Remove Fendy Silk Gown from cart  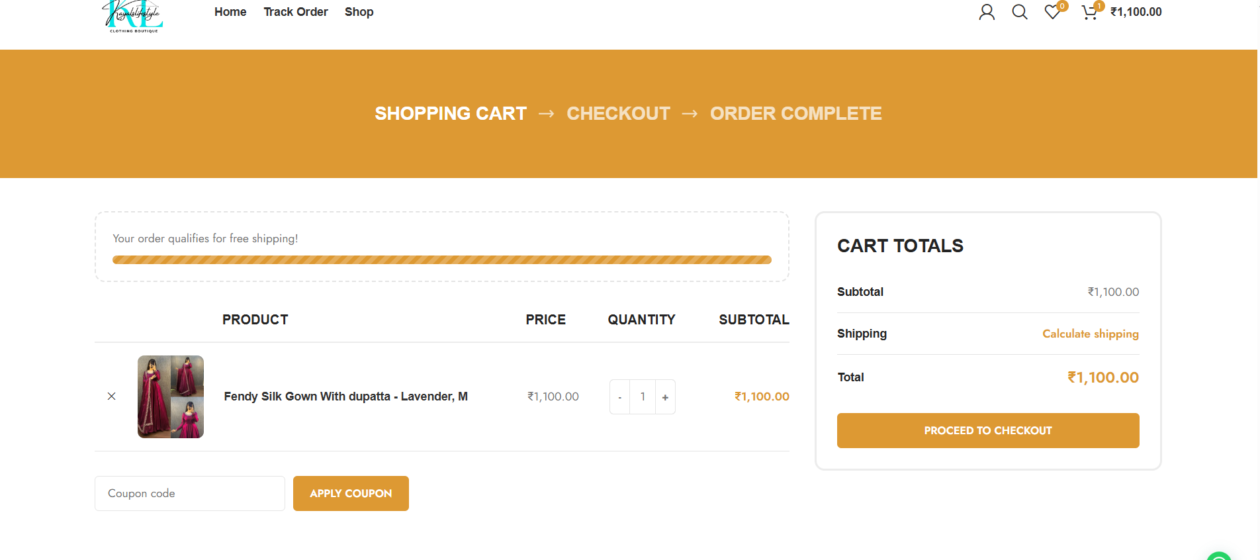click(112, 397)
